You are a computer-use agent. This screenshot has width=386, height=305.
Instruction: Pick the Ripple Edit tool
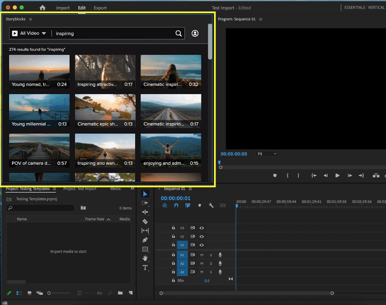click(145, 212)
